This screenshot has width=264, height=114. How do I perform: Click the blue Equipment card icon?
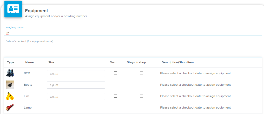click(13, 9)
